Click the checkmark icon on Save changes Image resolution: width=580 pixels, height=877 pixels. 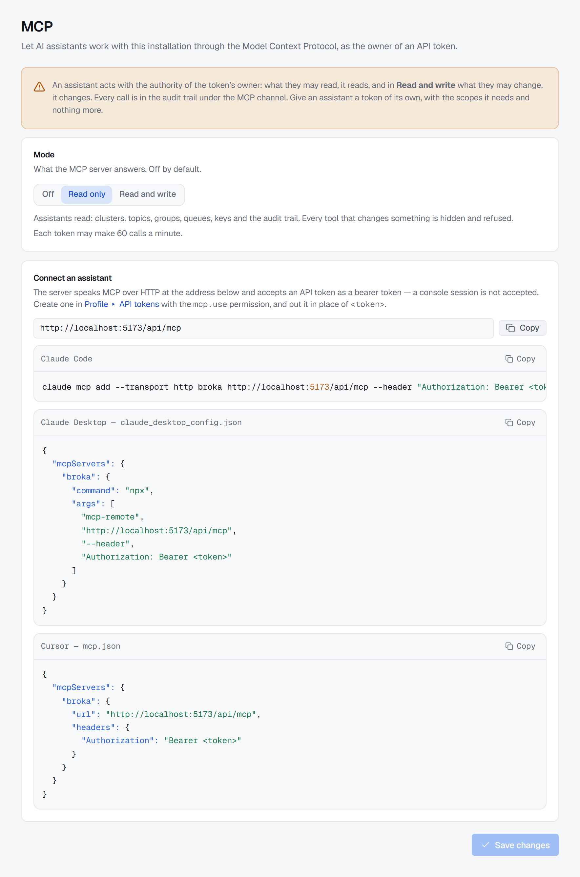click(x=485, y=845)
